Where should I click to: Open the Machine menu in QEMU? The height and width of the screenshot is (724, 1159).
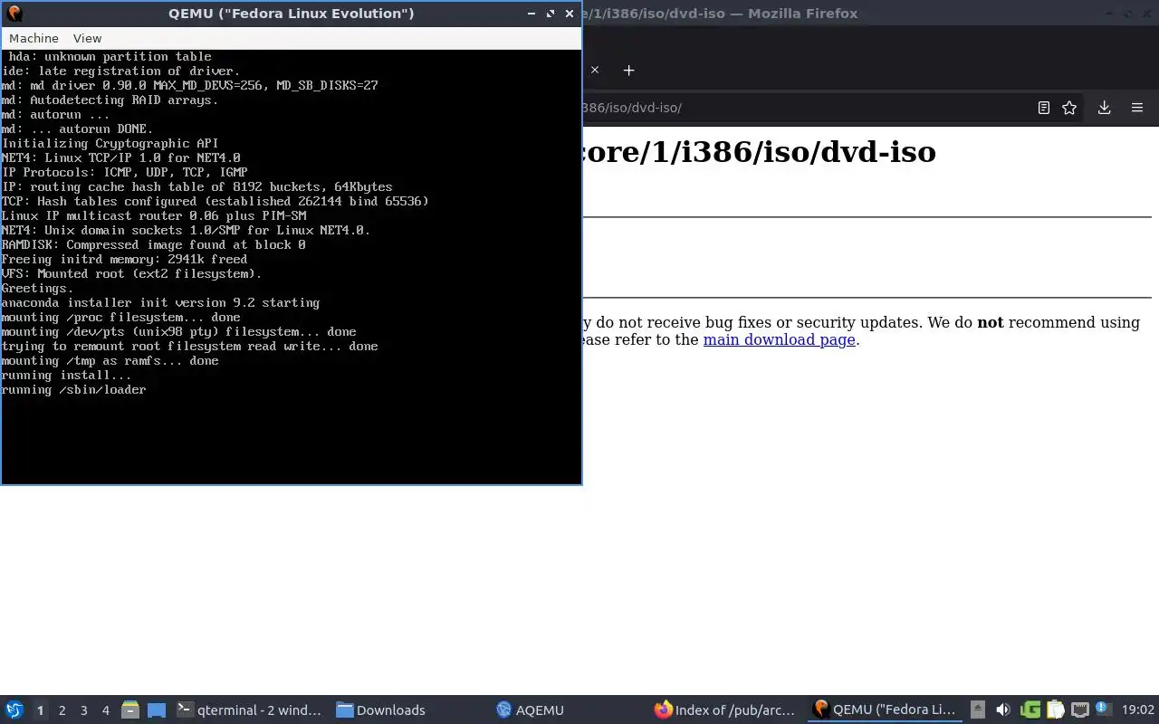pos(34,38)
